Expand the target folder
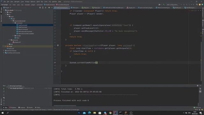This screenshot has height=115, width=204. [x=6, y=46]
